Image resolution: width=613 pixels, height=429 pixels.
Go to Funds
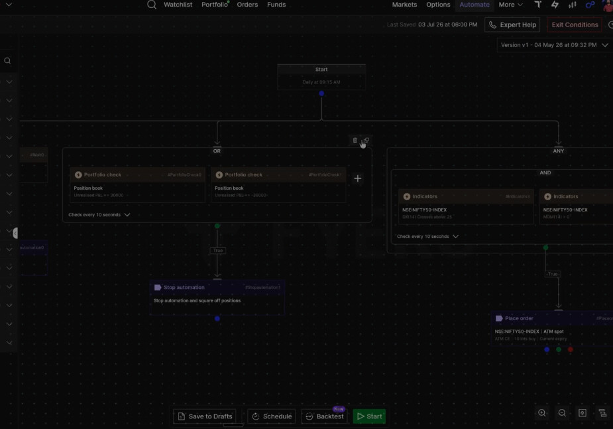(x=276, y=5)
